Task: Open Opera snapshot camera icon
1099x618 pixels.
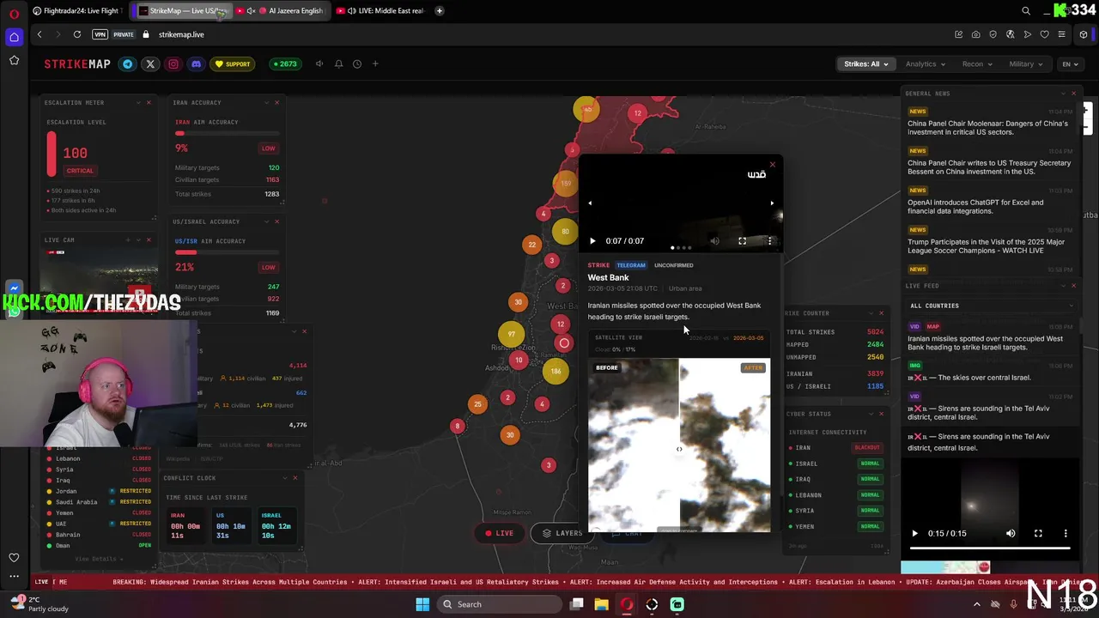Action: [975, 34]
